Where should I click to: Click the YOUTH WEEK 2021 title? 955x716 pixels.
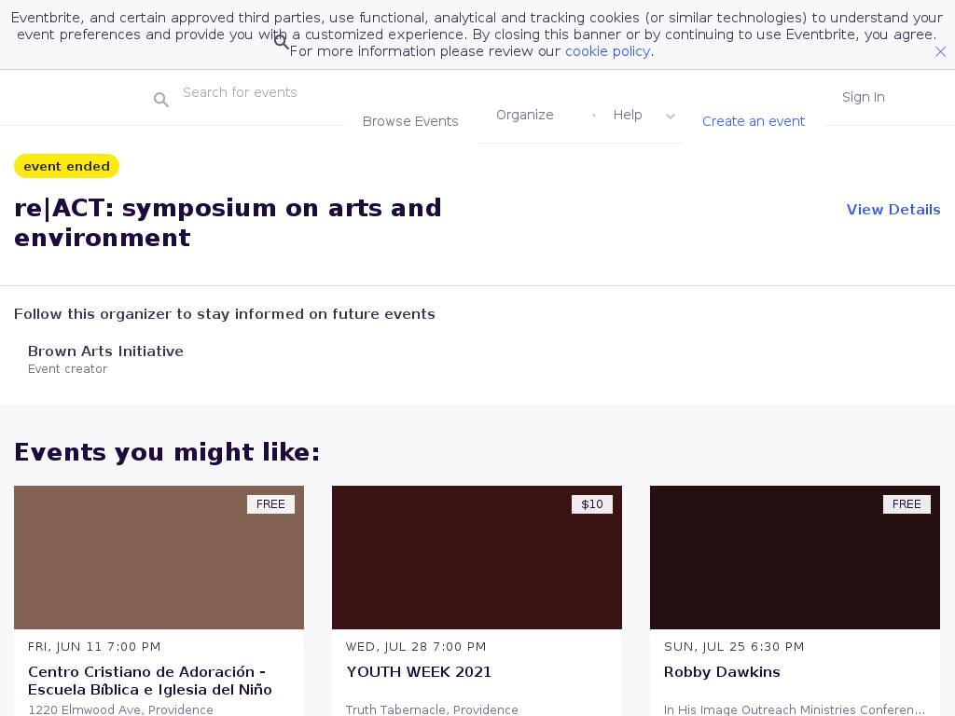coord(419,672)
